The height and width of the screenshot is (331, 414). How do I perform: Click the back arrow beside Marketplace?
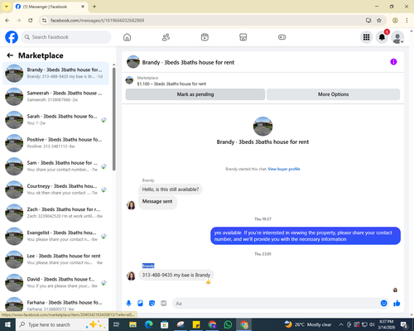point(10,55)
